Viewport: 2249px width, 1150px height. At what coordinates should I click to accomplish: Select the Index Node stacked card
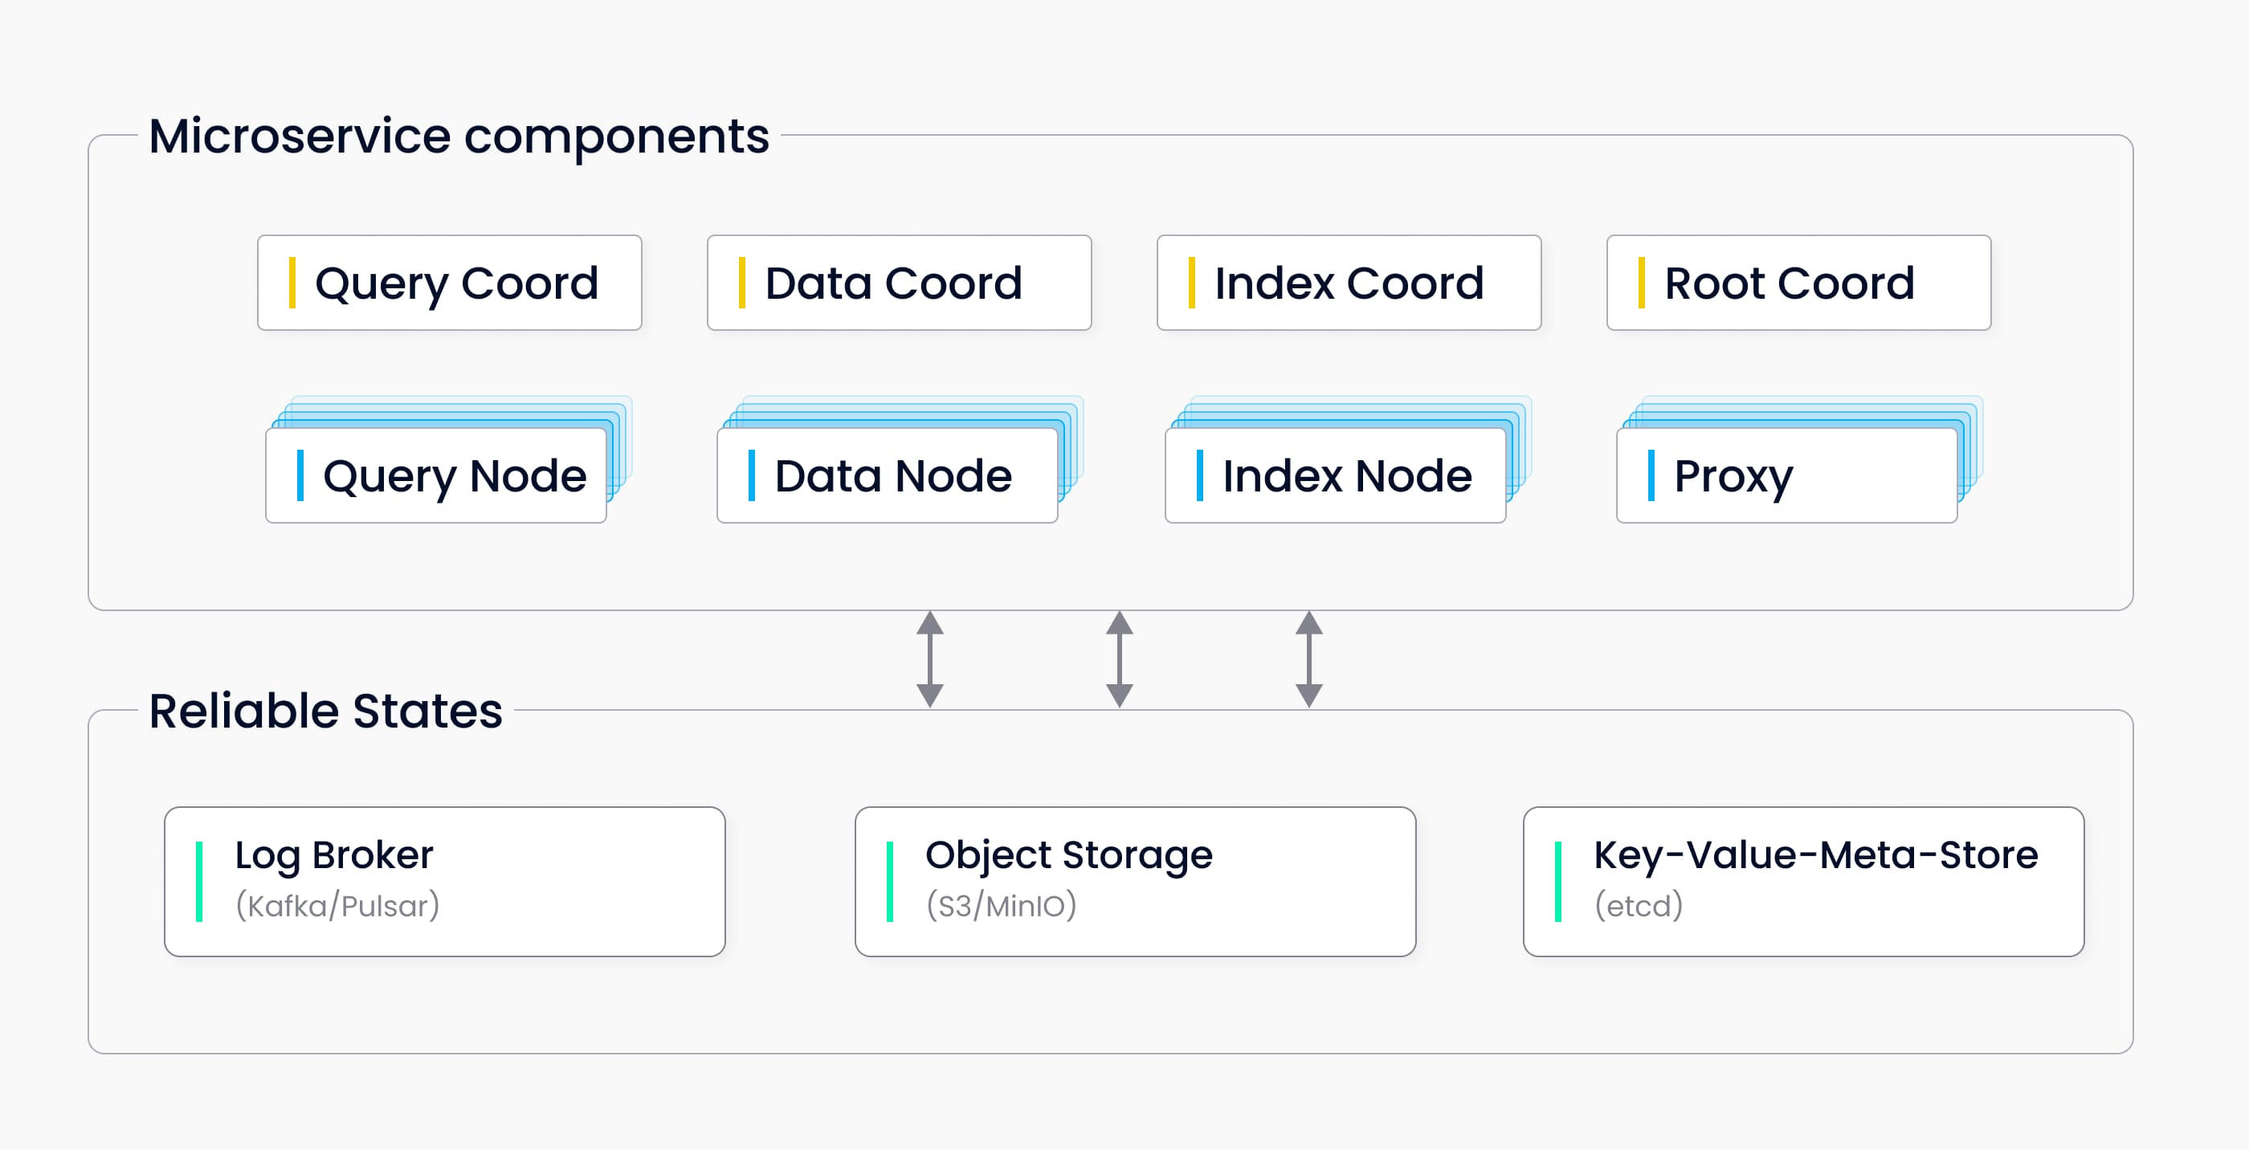tap(1336, 476)
